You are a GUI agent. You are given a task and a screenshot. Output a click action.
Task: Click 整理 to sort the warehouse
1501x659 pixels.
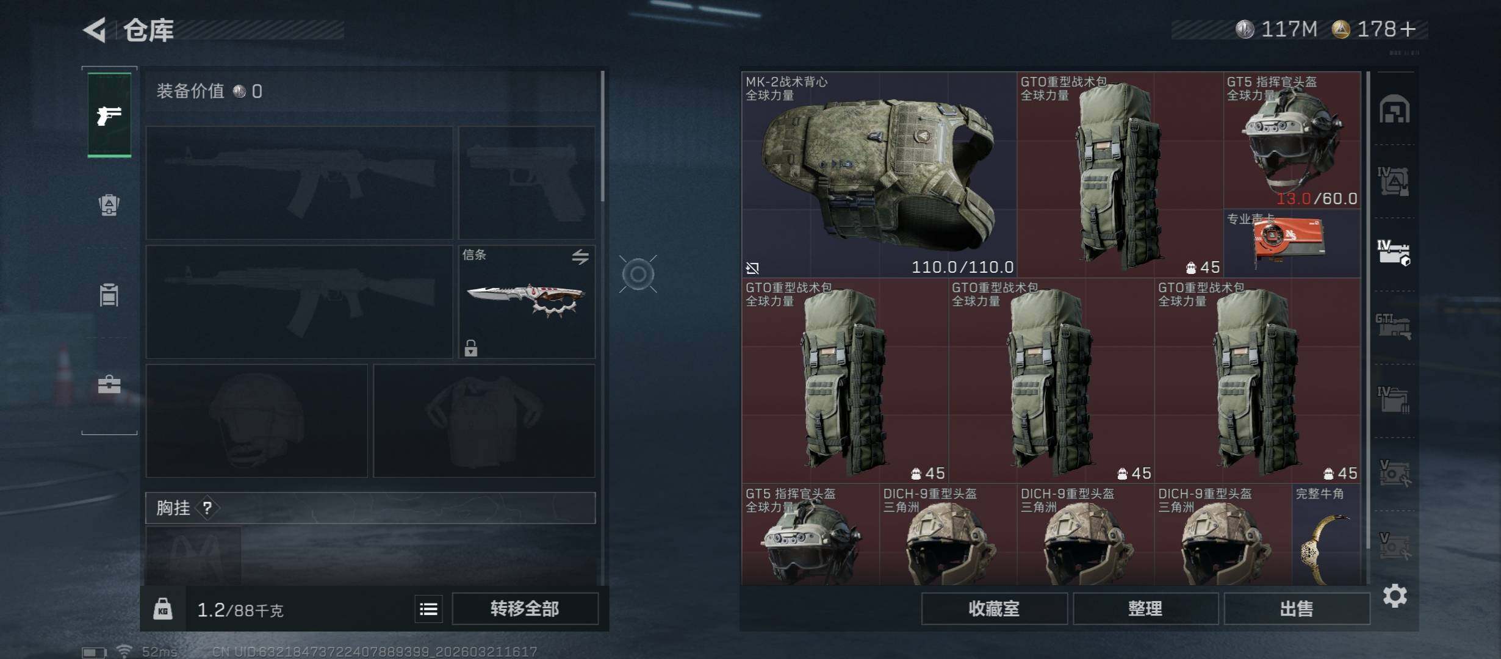point(1145,609)
